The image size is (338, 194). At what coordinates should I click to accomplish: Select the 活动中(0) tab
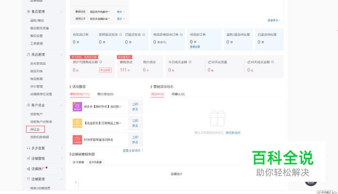pyautogui.click(x=157, y=94)
